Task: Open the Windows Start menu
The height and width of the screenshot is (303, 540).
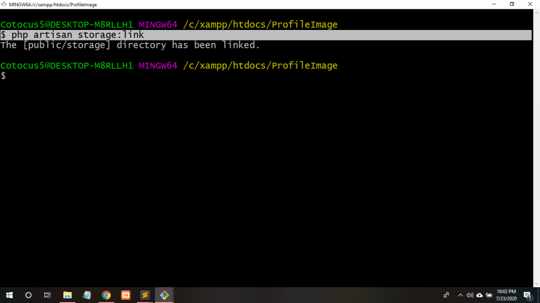Action: (x=9, y=295)
